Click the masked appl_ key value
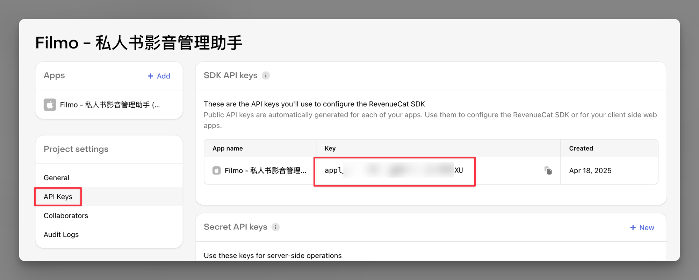Screen dimensions: 699x280 (394, 171)
